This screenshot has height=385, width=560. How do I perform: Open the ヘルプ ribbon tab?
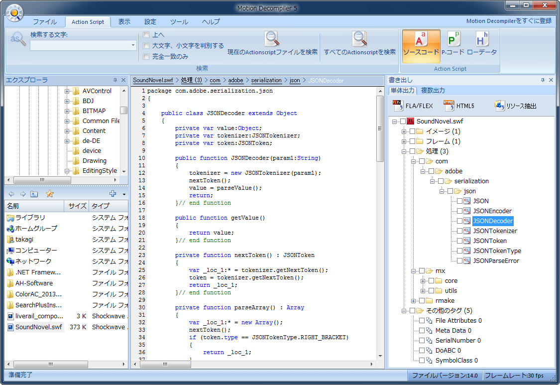(211, 22)
